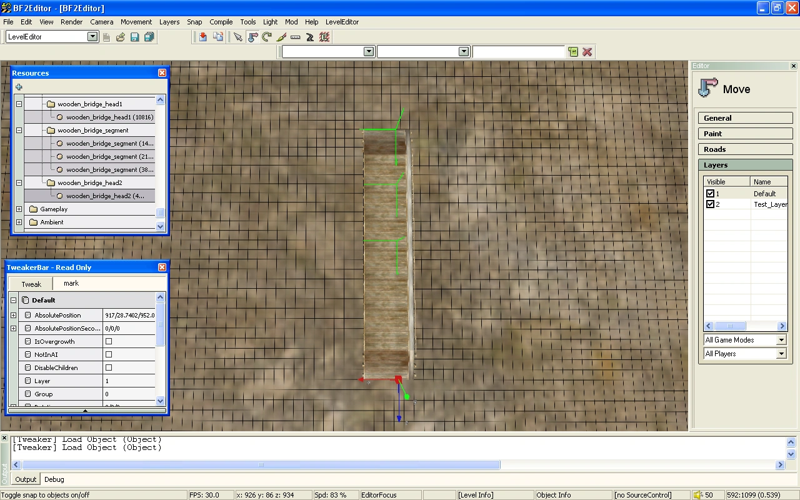Toggle the DisableChildren checkbox

point(109,367)
